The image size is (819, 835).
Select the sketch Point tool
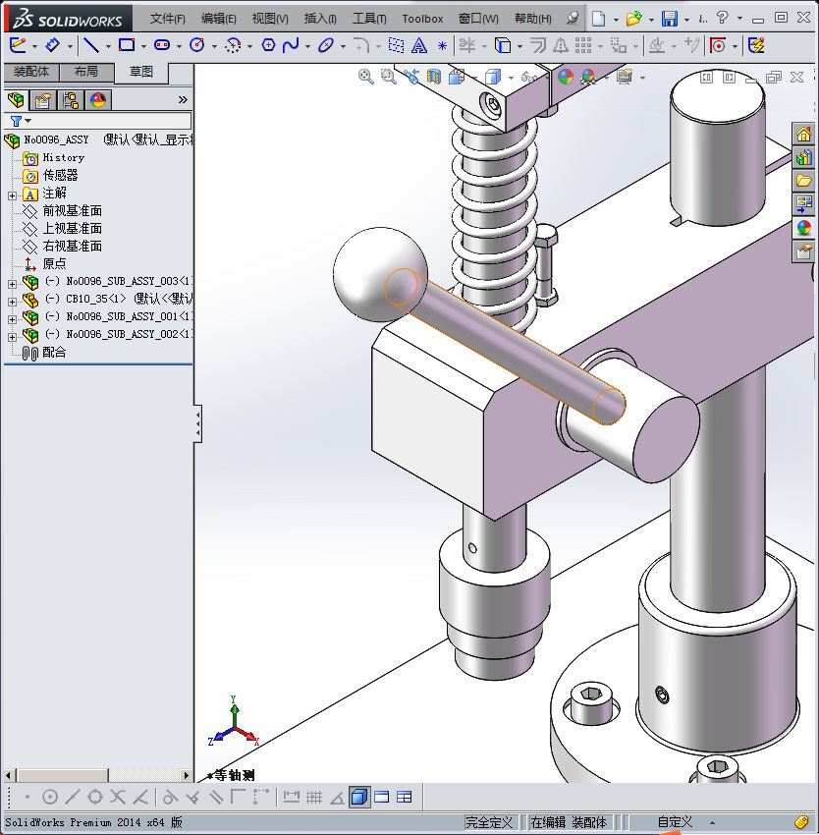(442, 46)
